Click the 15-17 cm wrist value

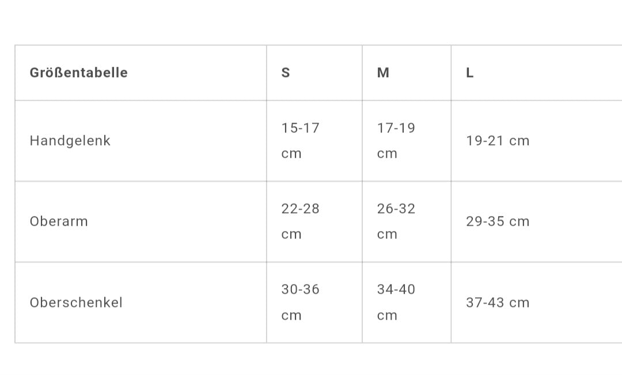300,141
